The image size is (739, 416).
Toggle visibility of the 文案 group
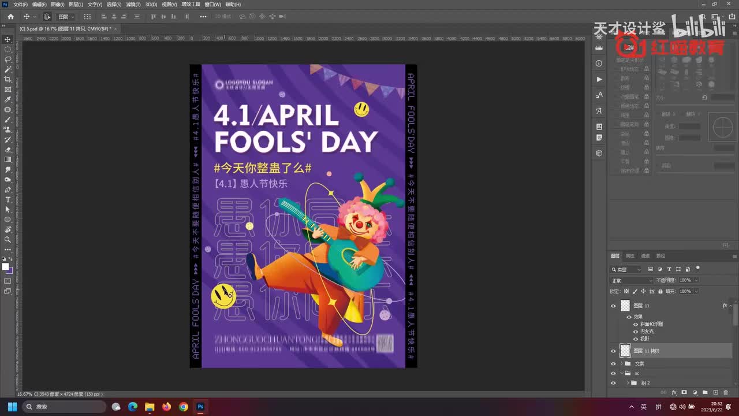click(x=613, y=364)
